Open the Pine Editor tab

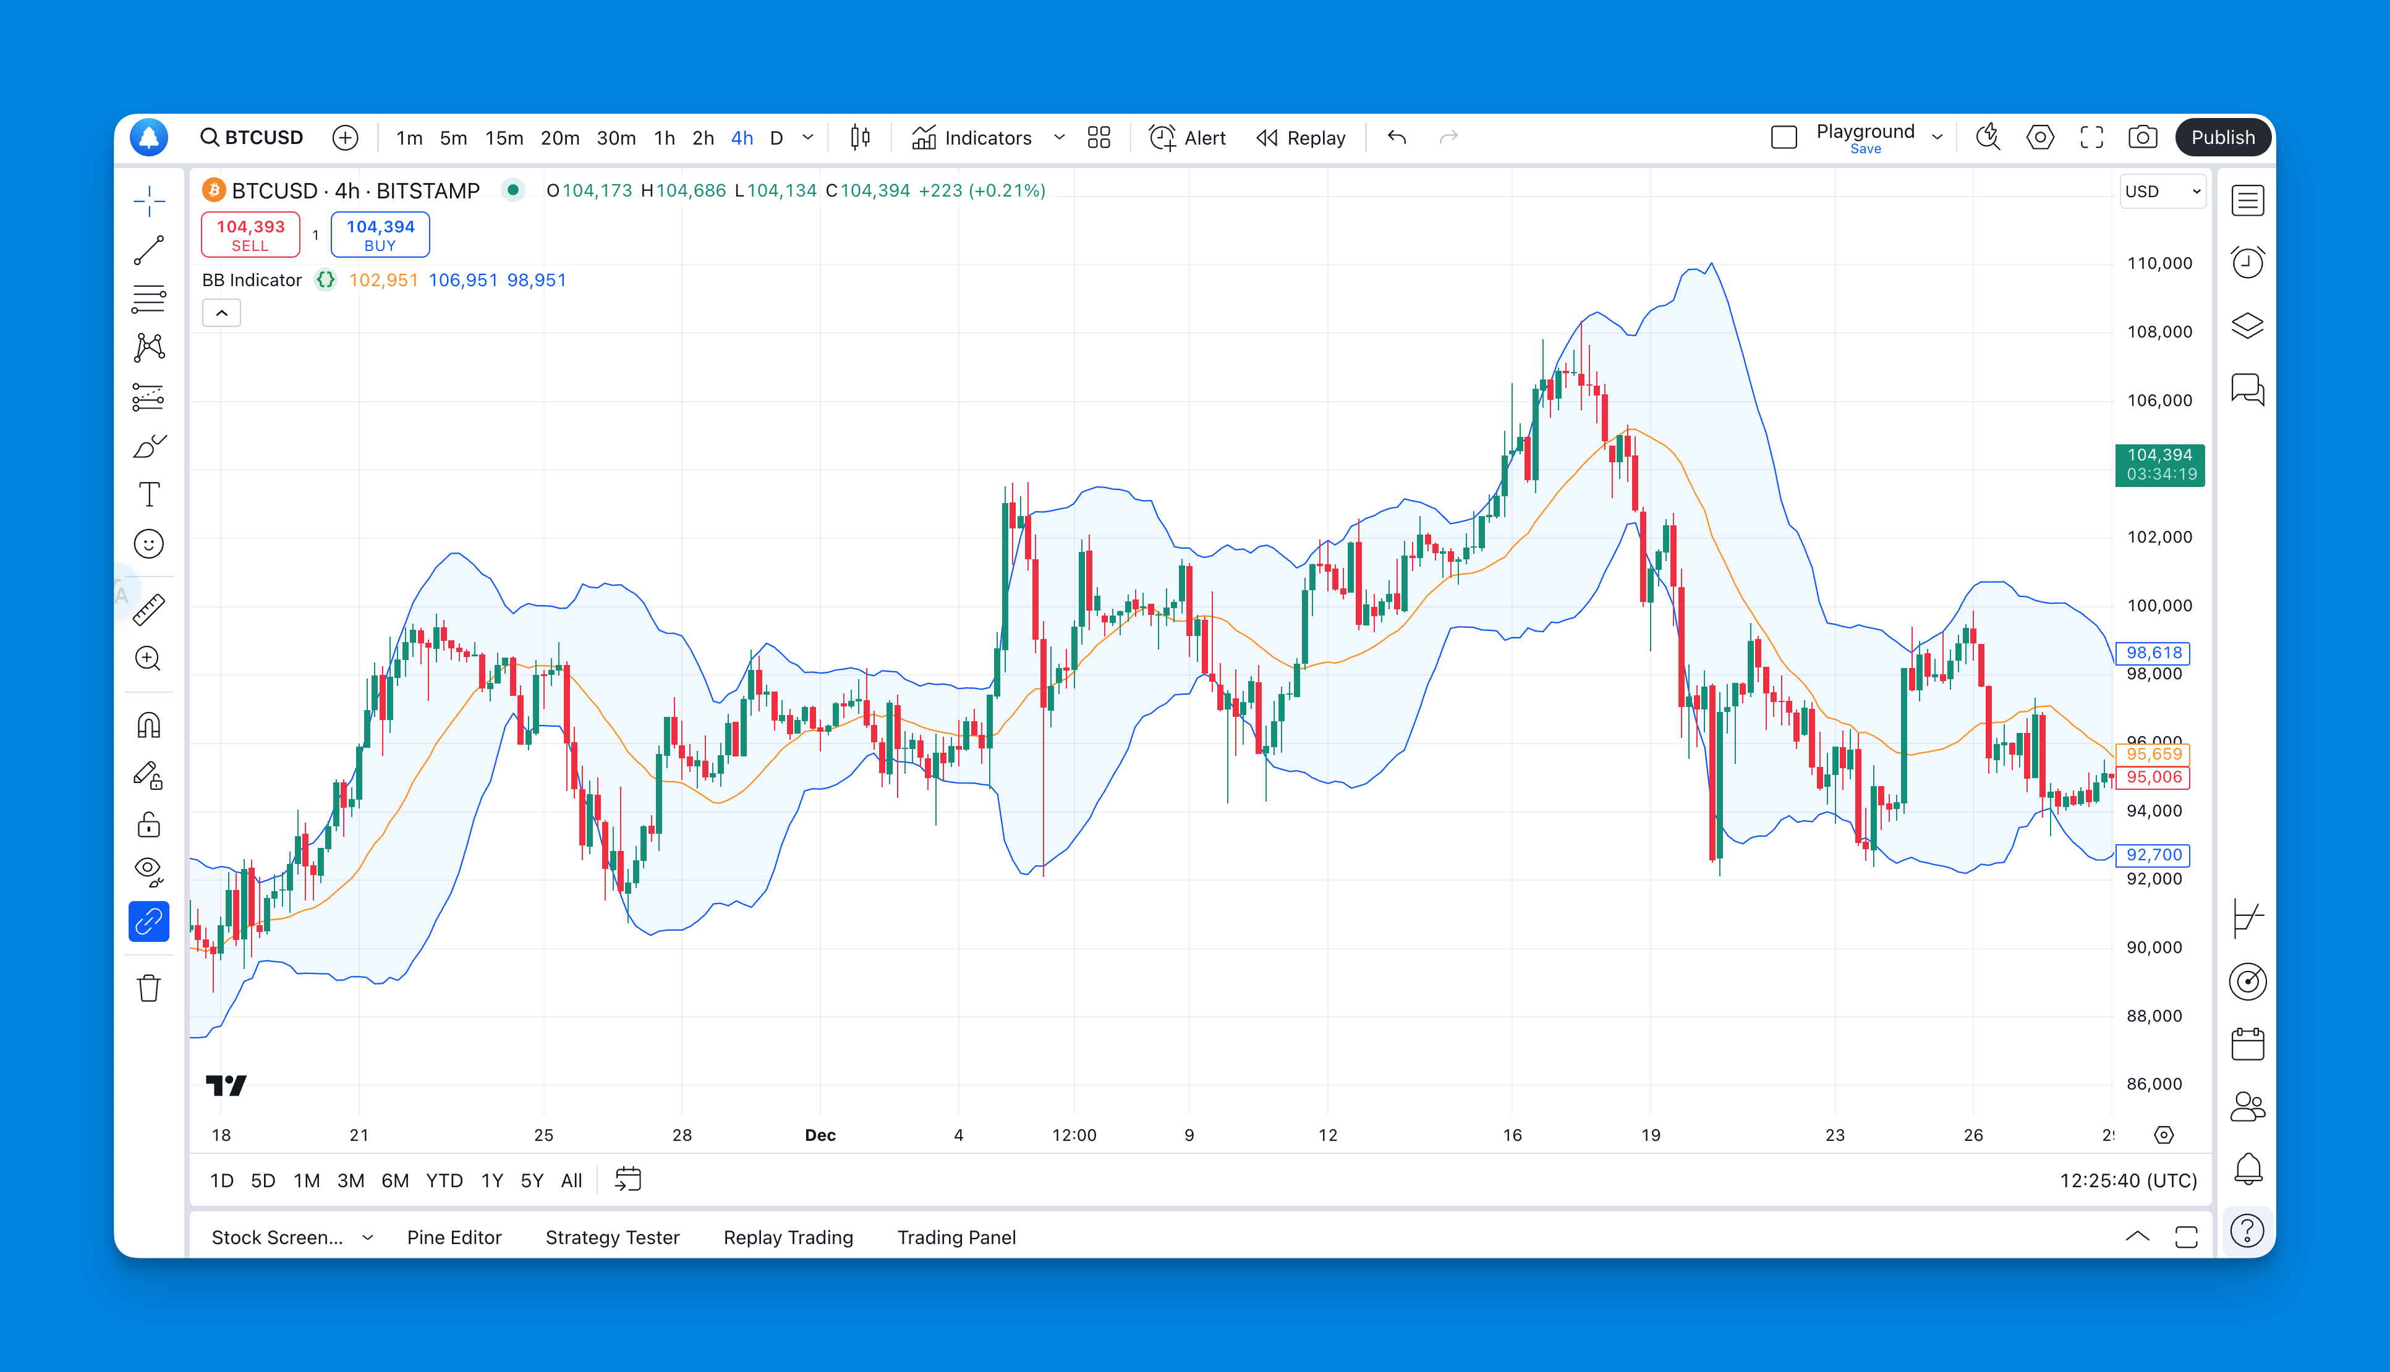[x=453, y=1237]
